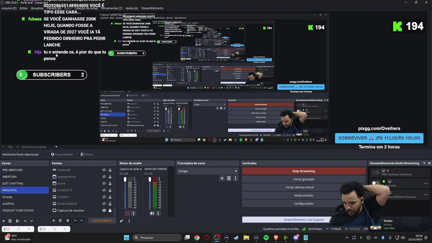Hide the Captura de monitor source
This screenshot has width=432, height=243.
(104, 211)
